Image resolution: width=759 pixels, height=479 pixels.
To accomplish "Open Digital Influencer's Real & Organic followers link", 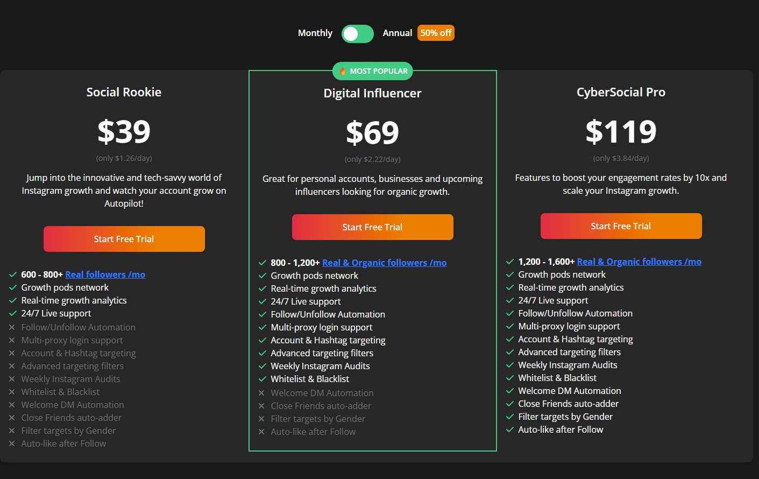I will tap(385, 263).
